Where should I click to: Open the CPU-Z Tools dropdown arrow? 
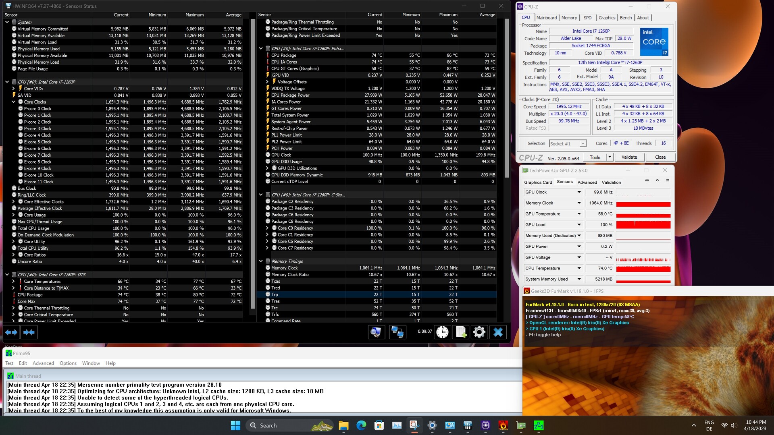[x=610, y=157]
